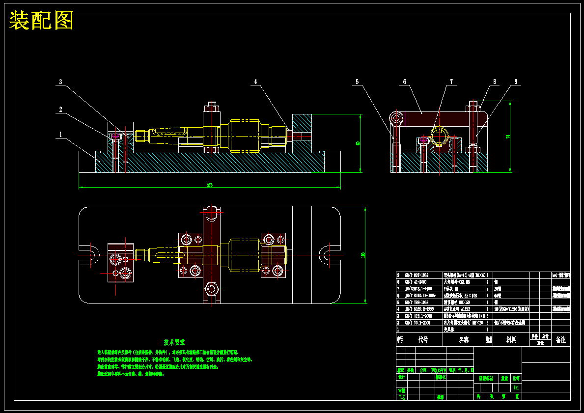Select the 序号 column header in the parts list
584x413 pixels.
400,340
